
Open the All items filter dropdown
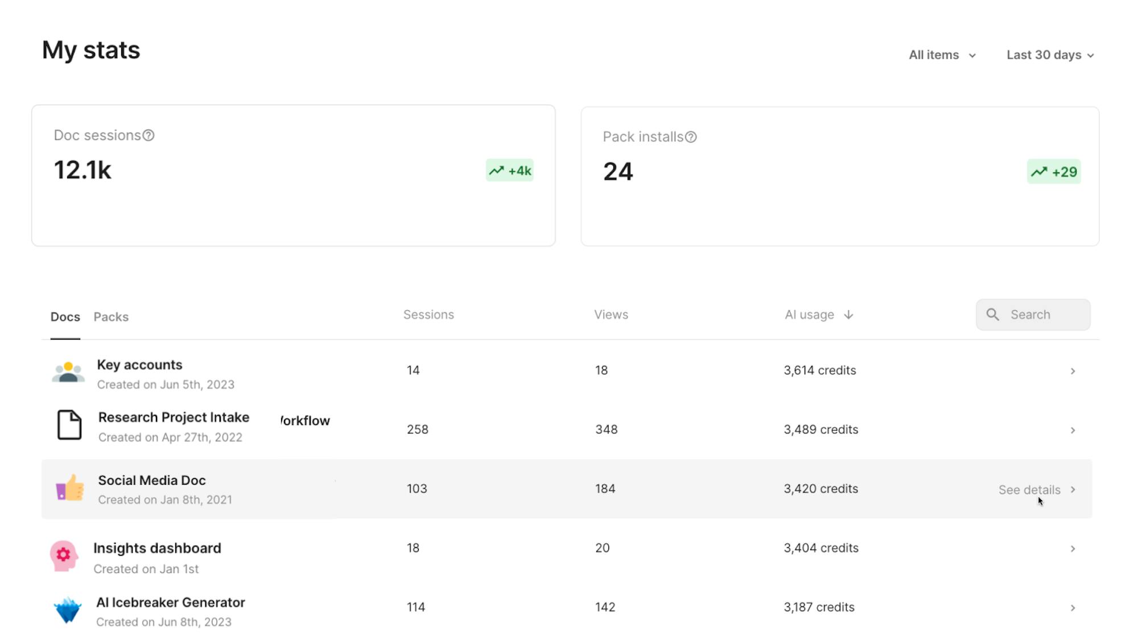pyautogui.click(x=942, y=55)
